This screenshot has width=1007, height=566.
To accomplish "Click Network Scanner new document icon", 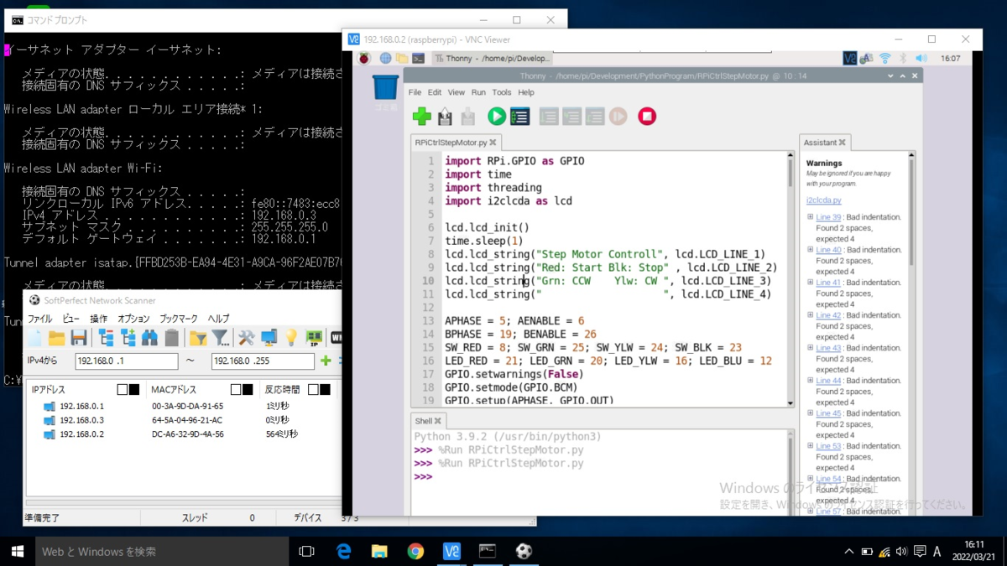I will 34,338.
